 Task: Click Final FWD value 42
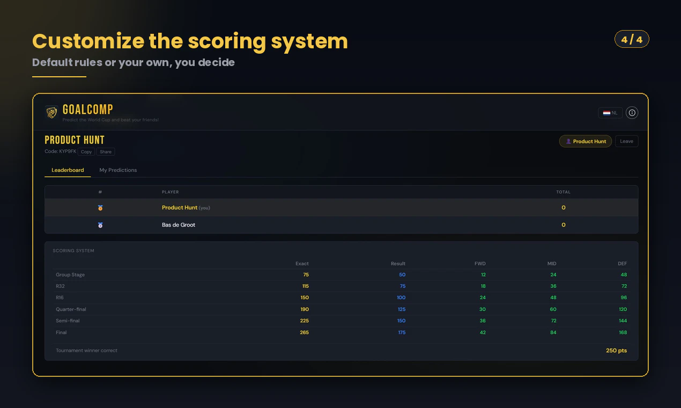(x=483, y=332)
